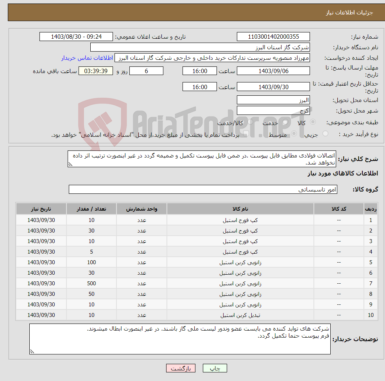Click the response deadline date 1403/09/06

273,71
